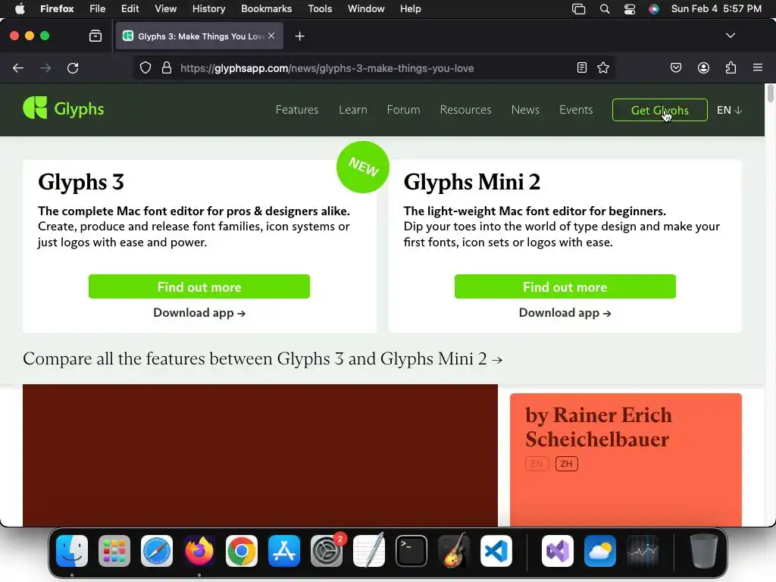This screenshot has width=776, height=582.
Task: Open Launchpad from the dock
Action: point(114,551)
